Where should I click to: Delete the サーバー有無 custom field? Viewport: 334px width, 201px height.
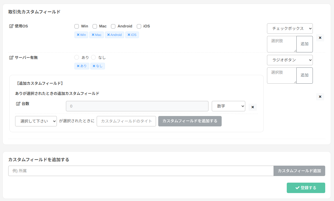[320, 97]
